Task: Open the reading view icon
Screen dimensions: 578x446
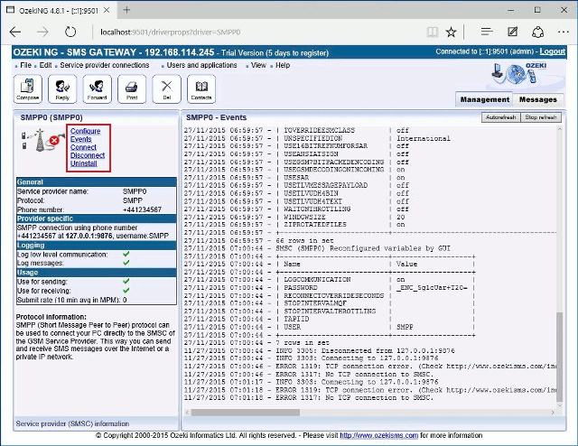Action: coord(433,33)
